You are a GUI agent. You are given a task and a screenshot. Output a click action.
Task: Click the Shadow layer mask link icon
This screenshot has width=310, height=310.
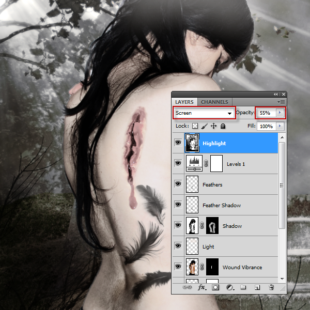[x=202, y=225]
